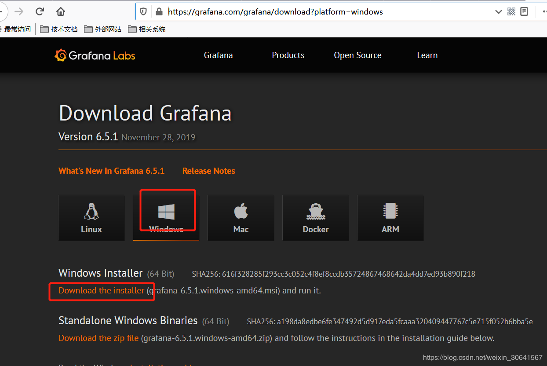Screen dimensions: 547x366
Task: Open the Grafana nav menu item
Action: [x=219, y=55]
